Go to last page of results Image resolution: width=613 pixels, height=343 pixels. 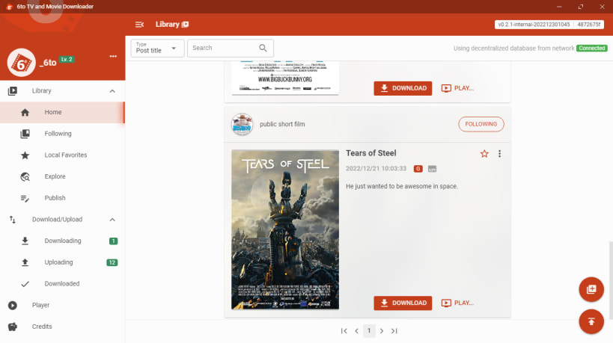tap(394, 331)
